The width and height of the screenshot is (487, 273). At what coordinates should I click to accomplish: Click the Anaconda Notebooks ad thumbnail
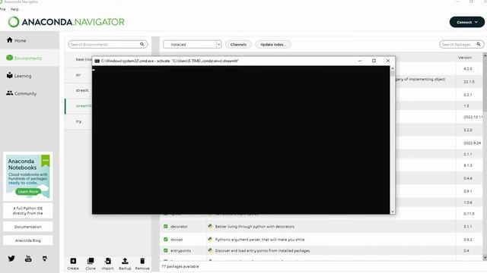coord(28,177)
